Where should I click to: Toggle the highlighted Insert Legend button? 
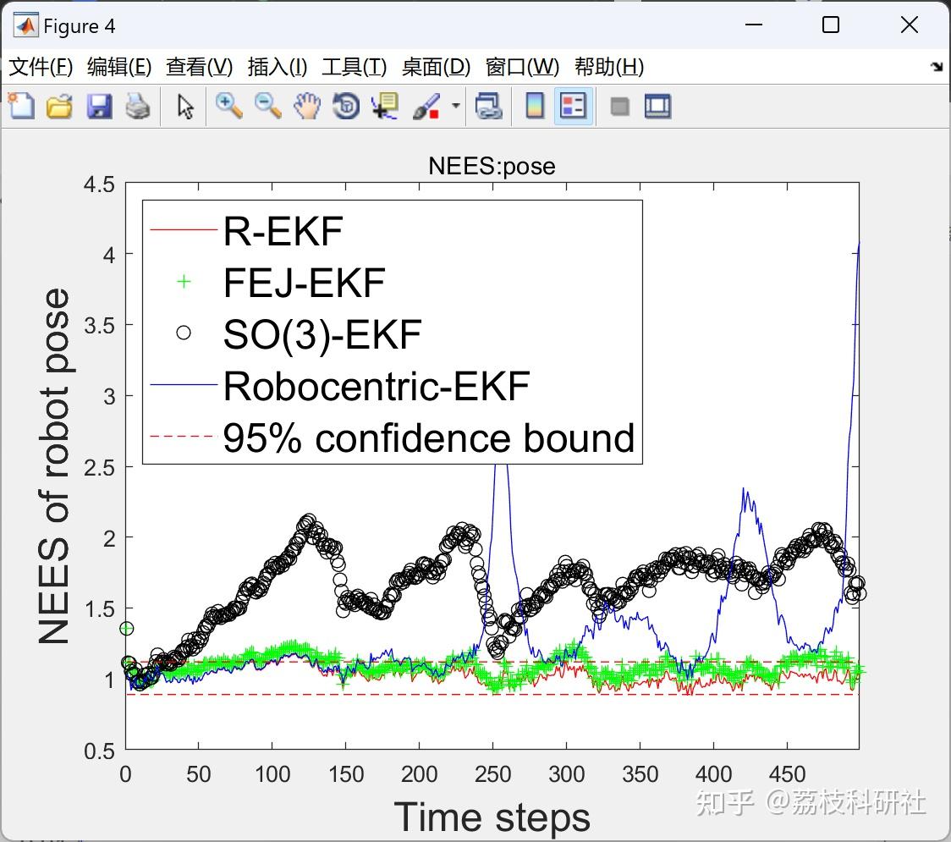click(x=573, y=106)
